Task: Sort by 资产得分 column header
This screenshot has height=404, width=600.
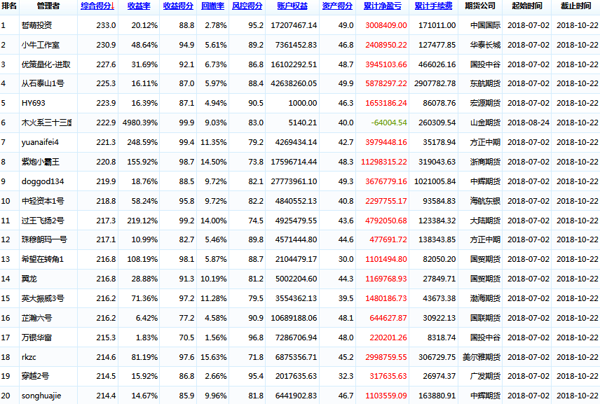Action: 337,6
